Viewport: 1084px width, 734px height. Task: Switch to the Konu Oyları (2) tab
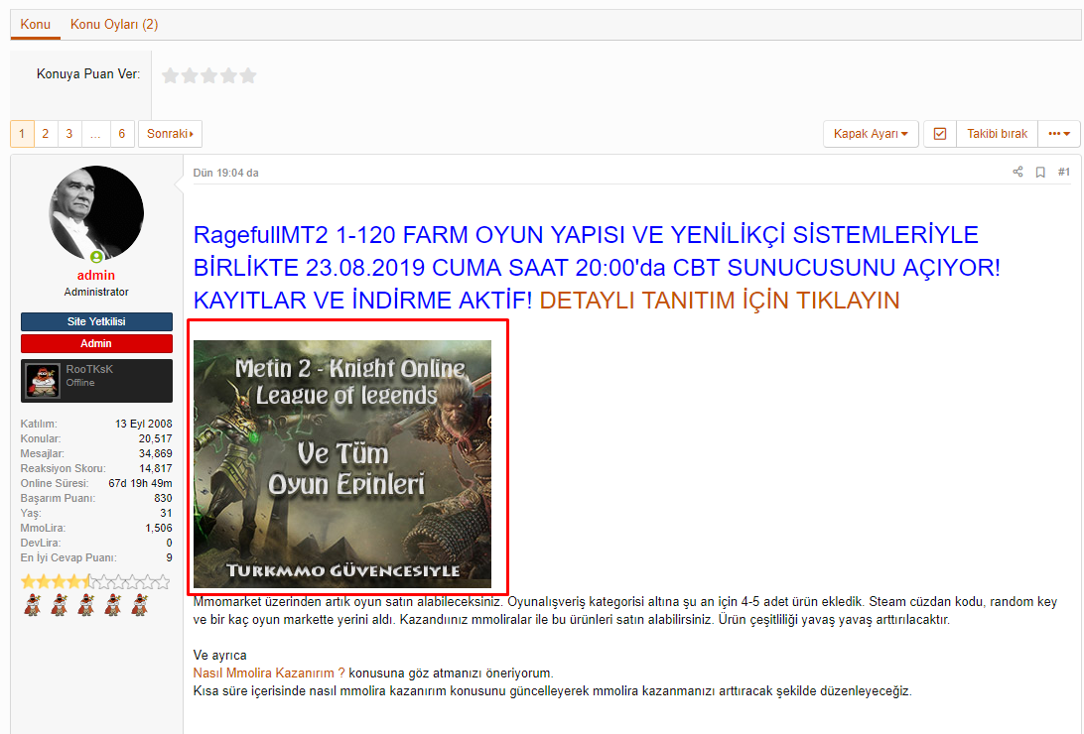[x=113, y=24]
